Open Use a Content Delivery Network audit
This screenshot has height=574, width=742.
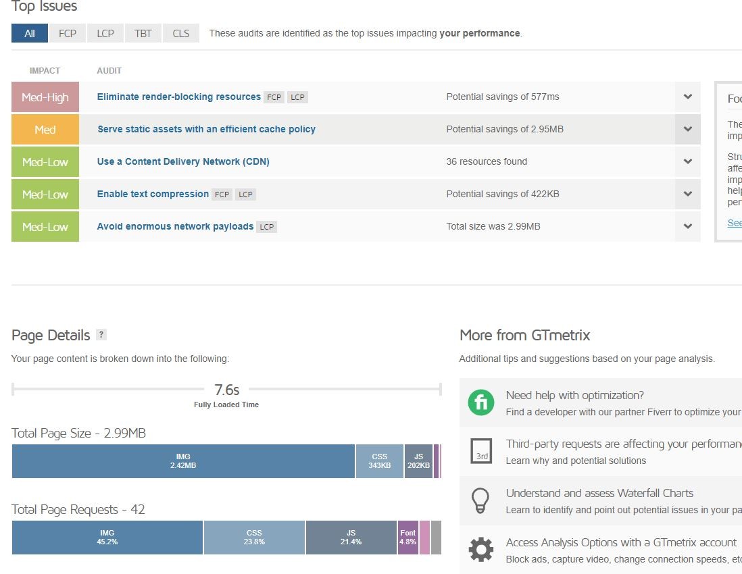[183, 161]
